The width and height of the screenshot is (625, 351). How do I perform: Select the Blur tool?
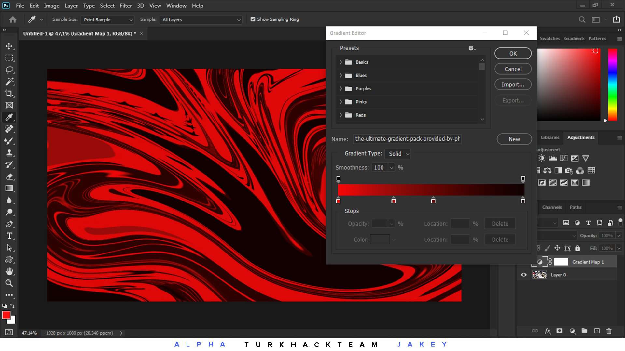click(9, 200)
